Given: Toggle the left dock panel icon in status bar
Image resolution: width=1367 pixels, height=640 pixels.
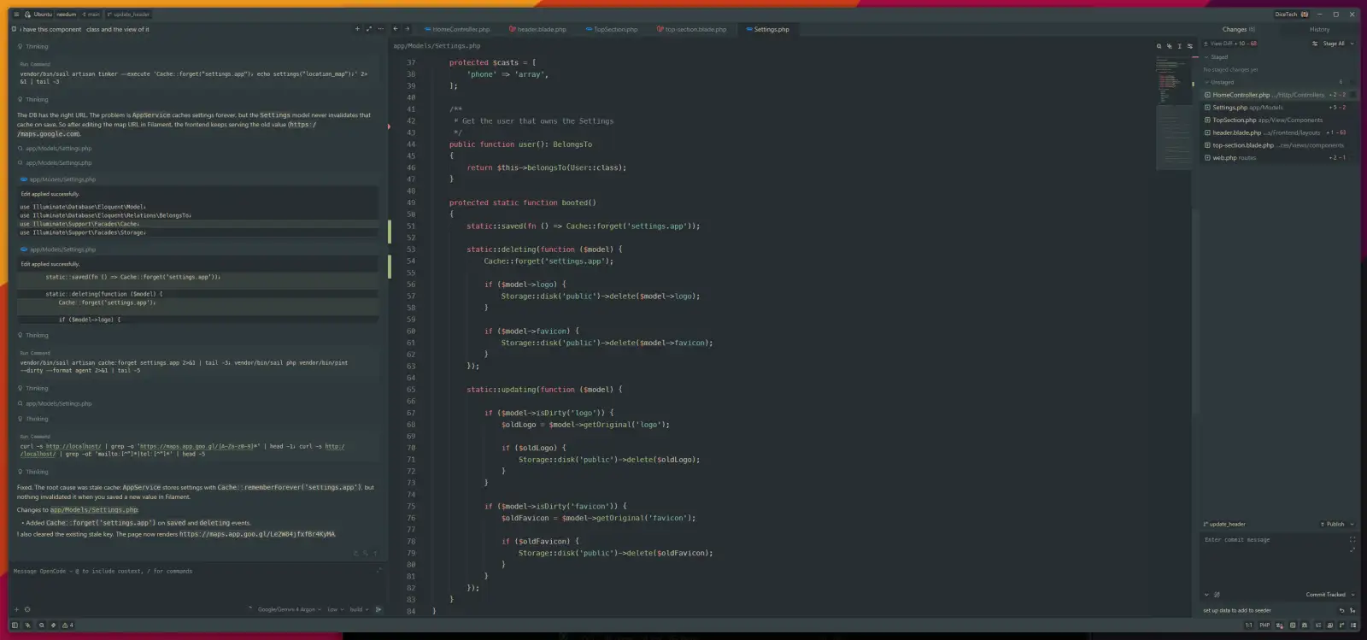Looking at the screenshot, I should (15, 625).
